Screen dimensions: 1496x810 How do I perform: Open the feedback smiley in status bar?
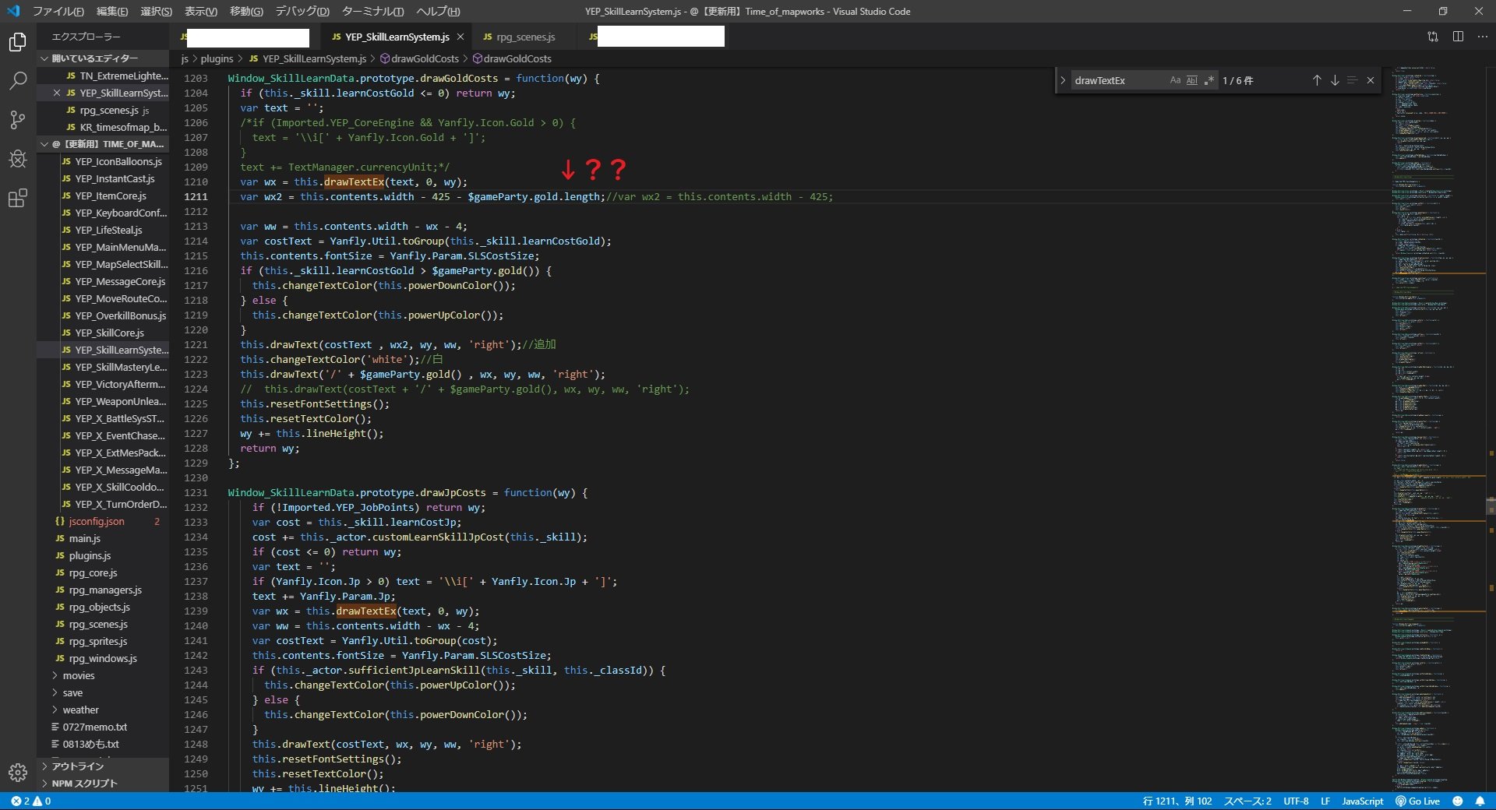click(x=1458, y=801)
